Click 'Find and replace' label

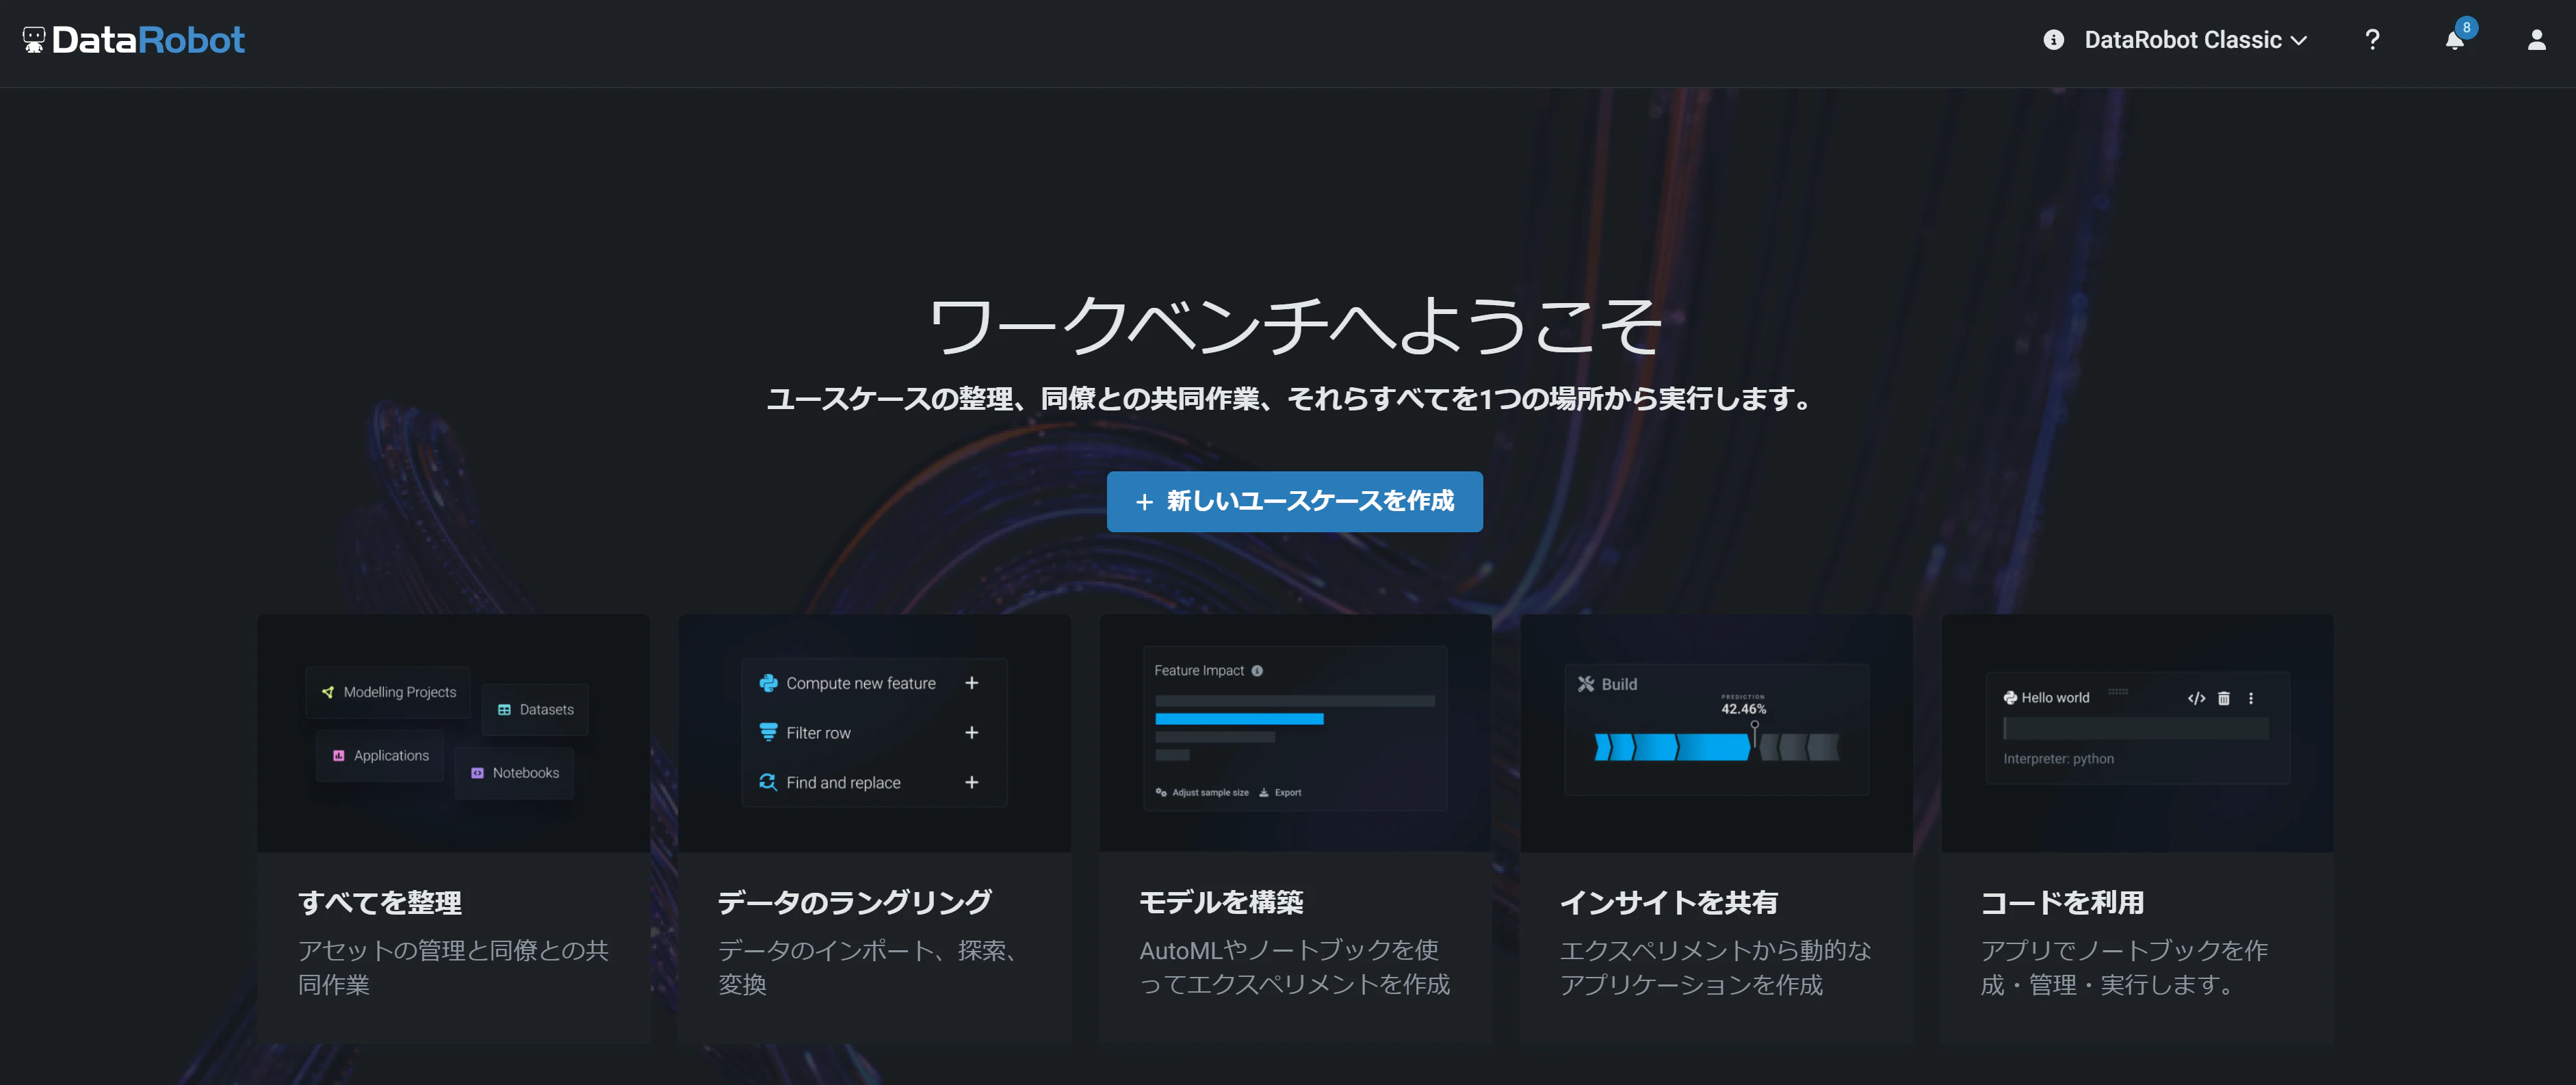(x=843, y=782)
